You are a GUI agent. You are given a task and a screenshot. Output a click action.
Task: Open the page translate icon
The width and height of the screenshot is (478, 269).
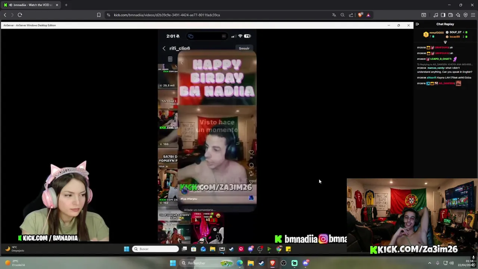coord(334,15)
